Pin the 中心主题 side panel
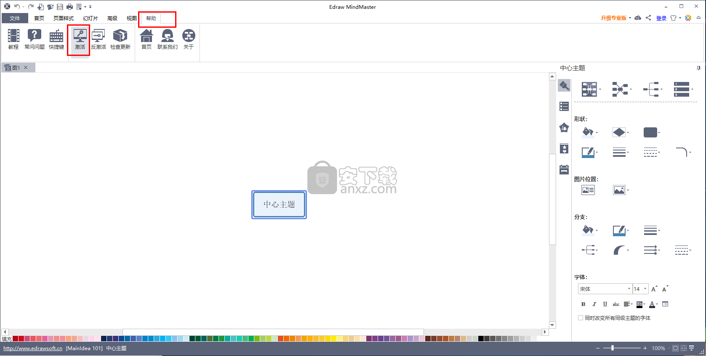Screen dimensions: 706x356 698,68
